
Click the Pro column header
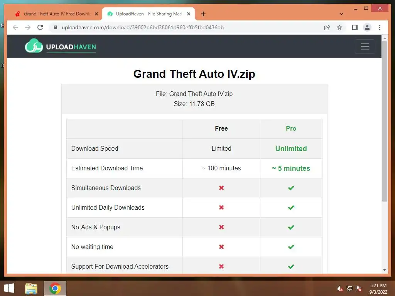291,128
